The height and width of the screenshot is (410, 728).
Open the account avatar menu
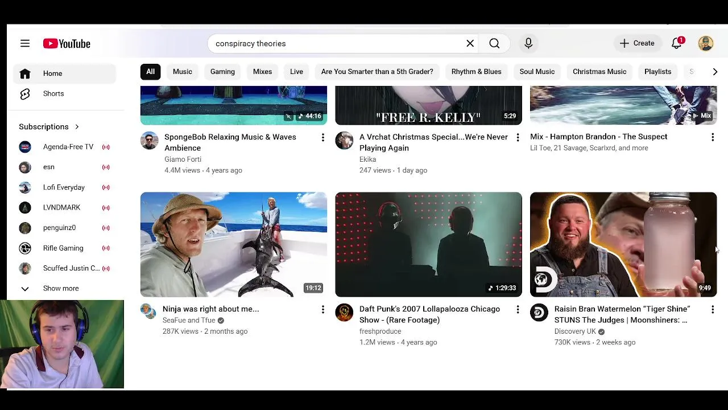click(x=706, y=43)
